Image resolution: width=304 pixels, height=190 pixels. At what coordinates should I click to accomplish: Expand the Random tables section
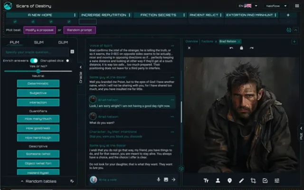[x=38, y=181]
